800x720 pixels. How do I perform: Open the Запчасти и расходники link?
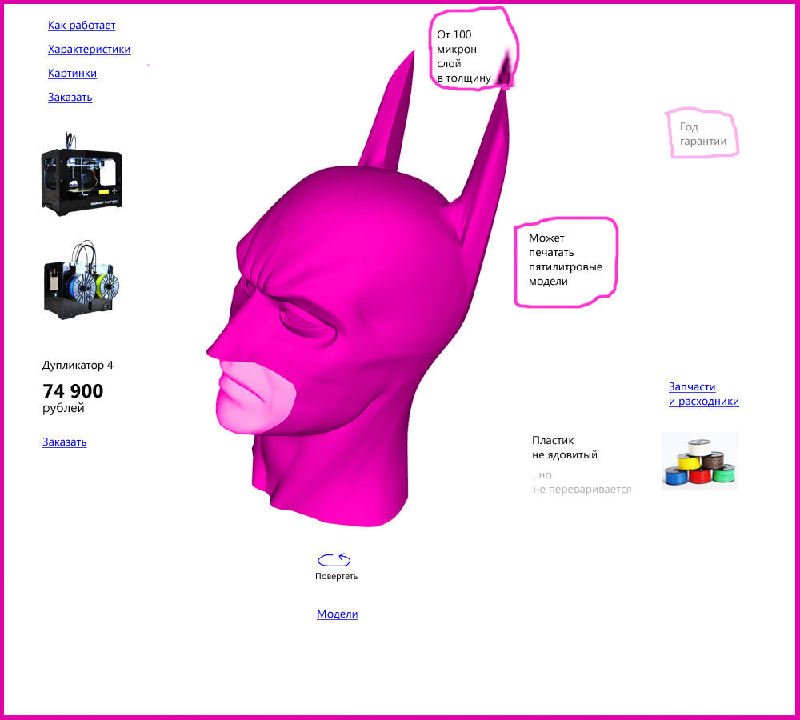[703, 394]
